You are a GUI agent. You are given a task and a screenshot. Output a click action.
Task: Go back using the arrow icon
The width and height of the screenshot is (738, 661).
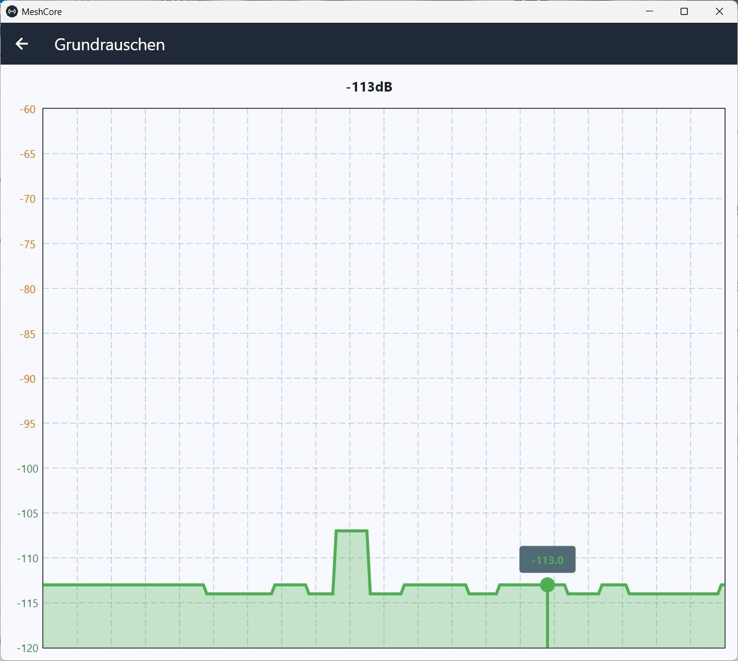(22, 44)
